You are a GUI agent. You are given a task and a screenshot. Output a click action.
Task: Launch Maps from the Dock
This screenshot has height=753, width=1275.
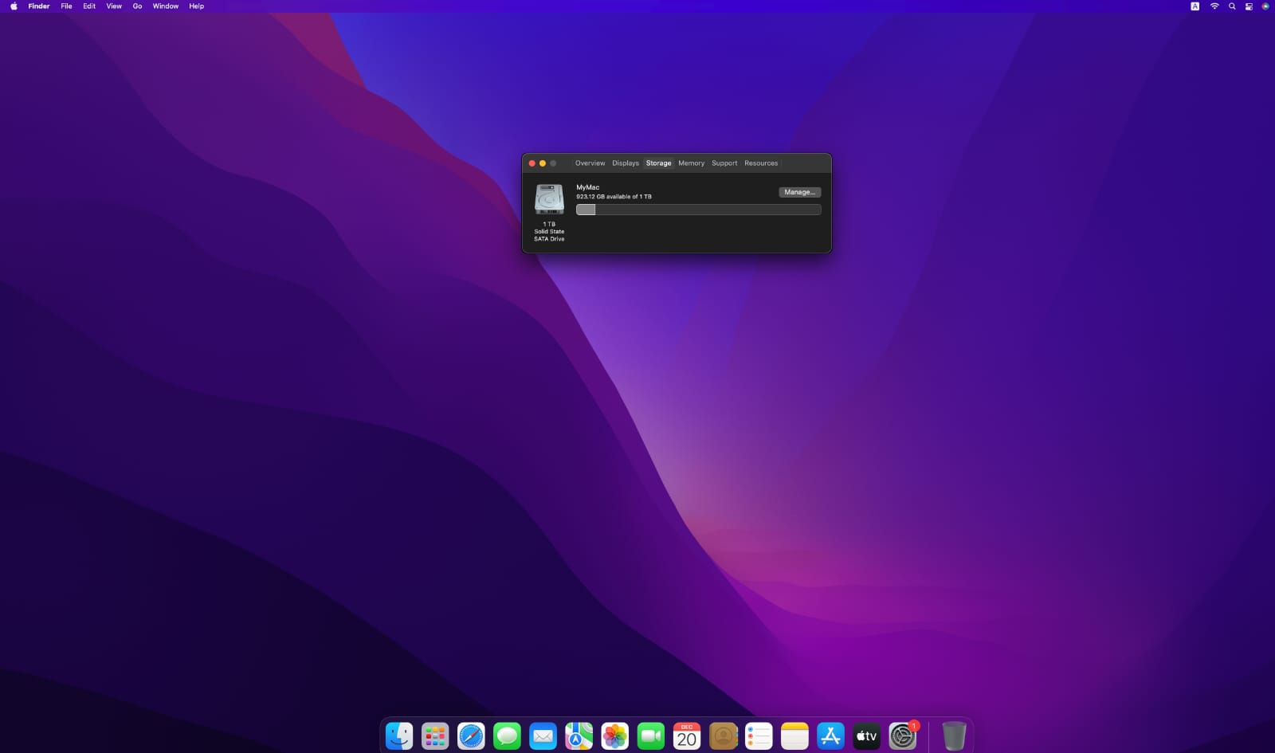point(579,735)
